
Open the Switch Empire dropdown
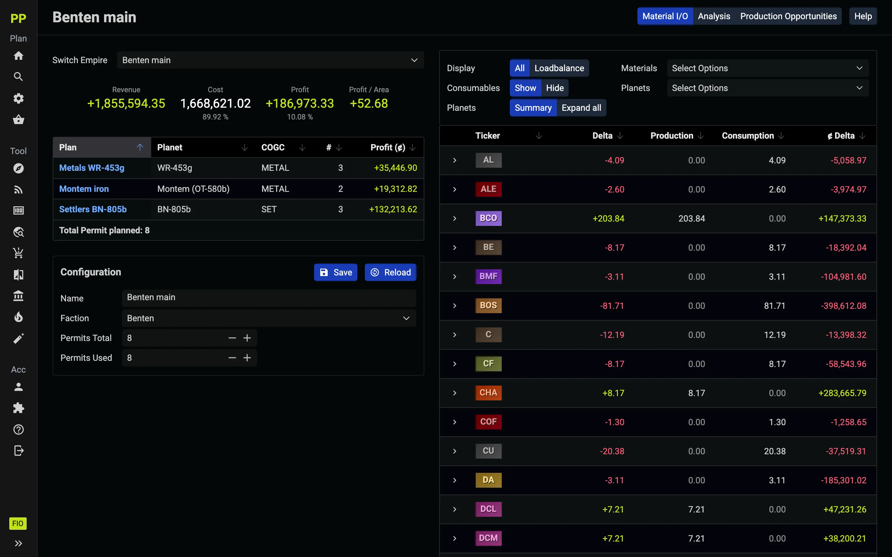click(x=270, y=60)
